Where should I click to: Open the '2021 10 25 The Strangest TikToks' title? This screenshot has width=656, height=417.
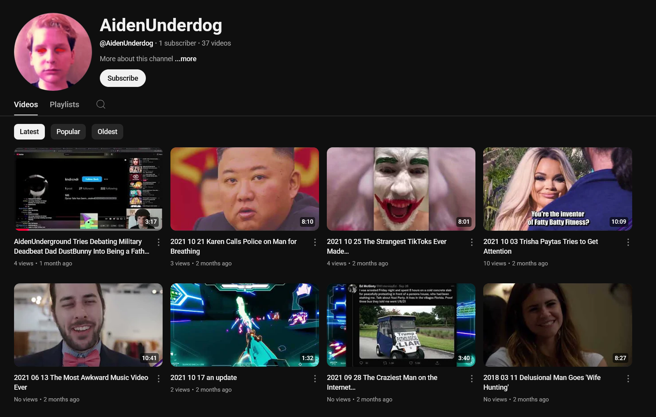pyautogui.click(x=387, y=246)
